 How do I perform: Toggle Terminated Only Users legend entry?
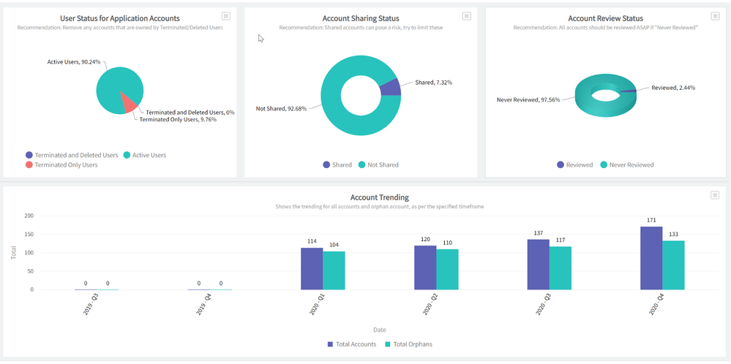(x=61, y=165)
